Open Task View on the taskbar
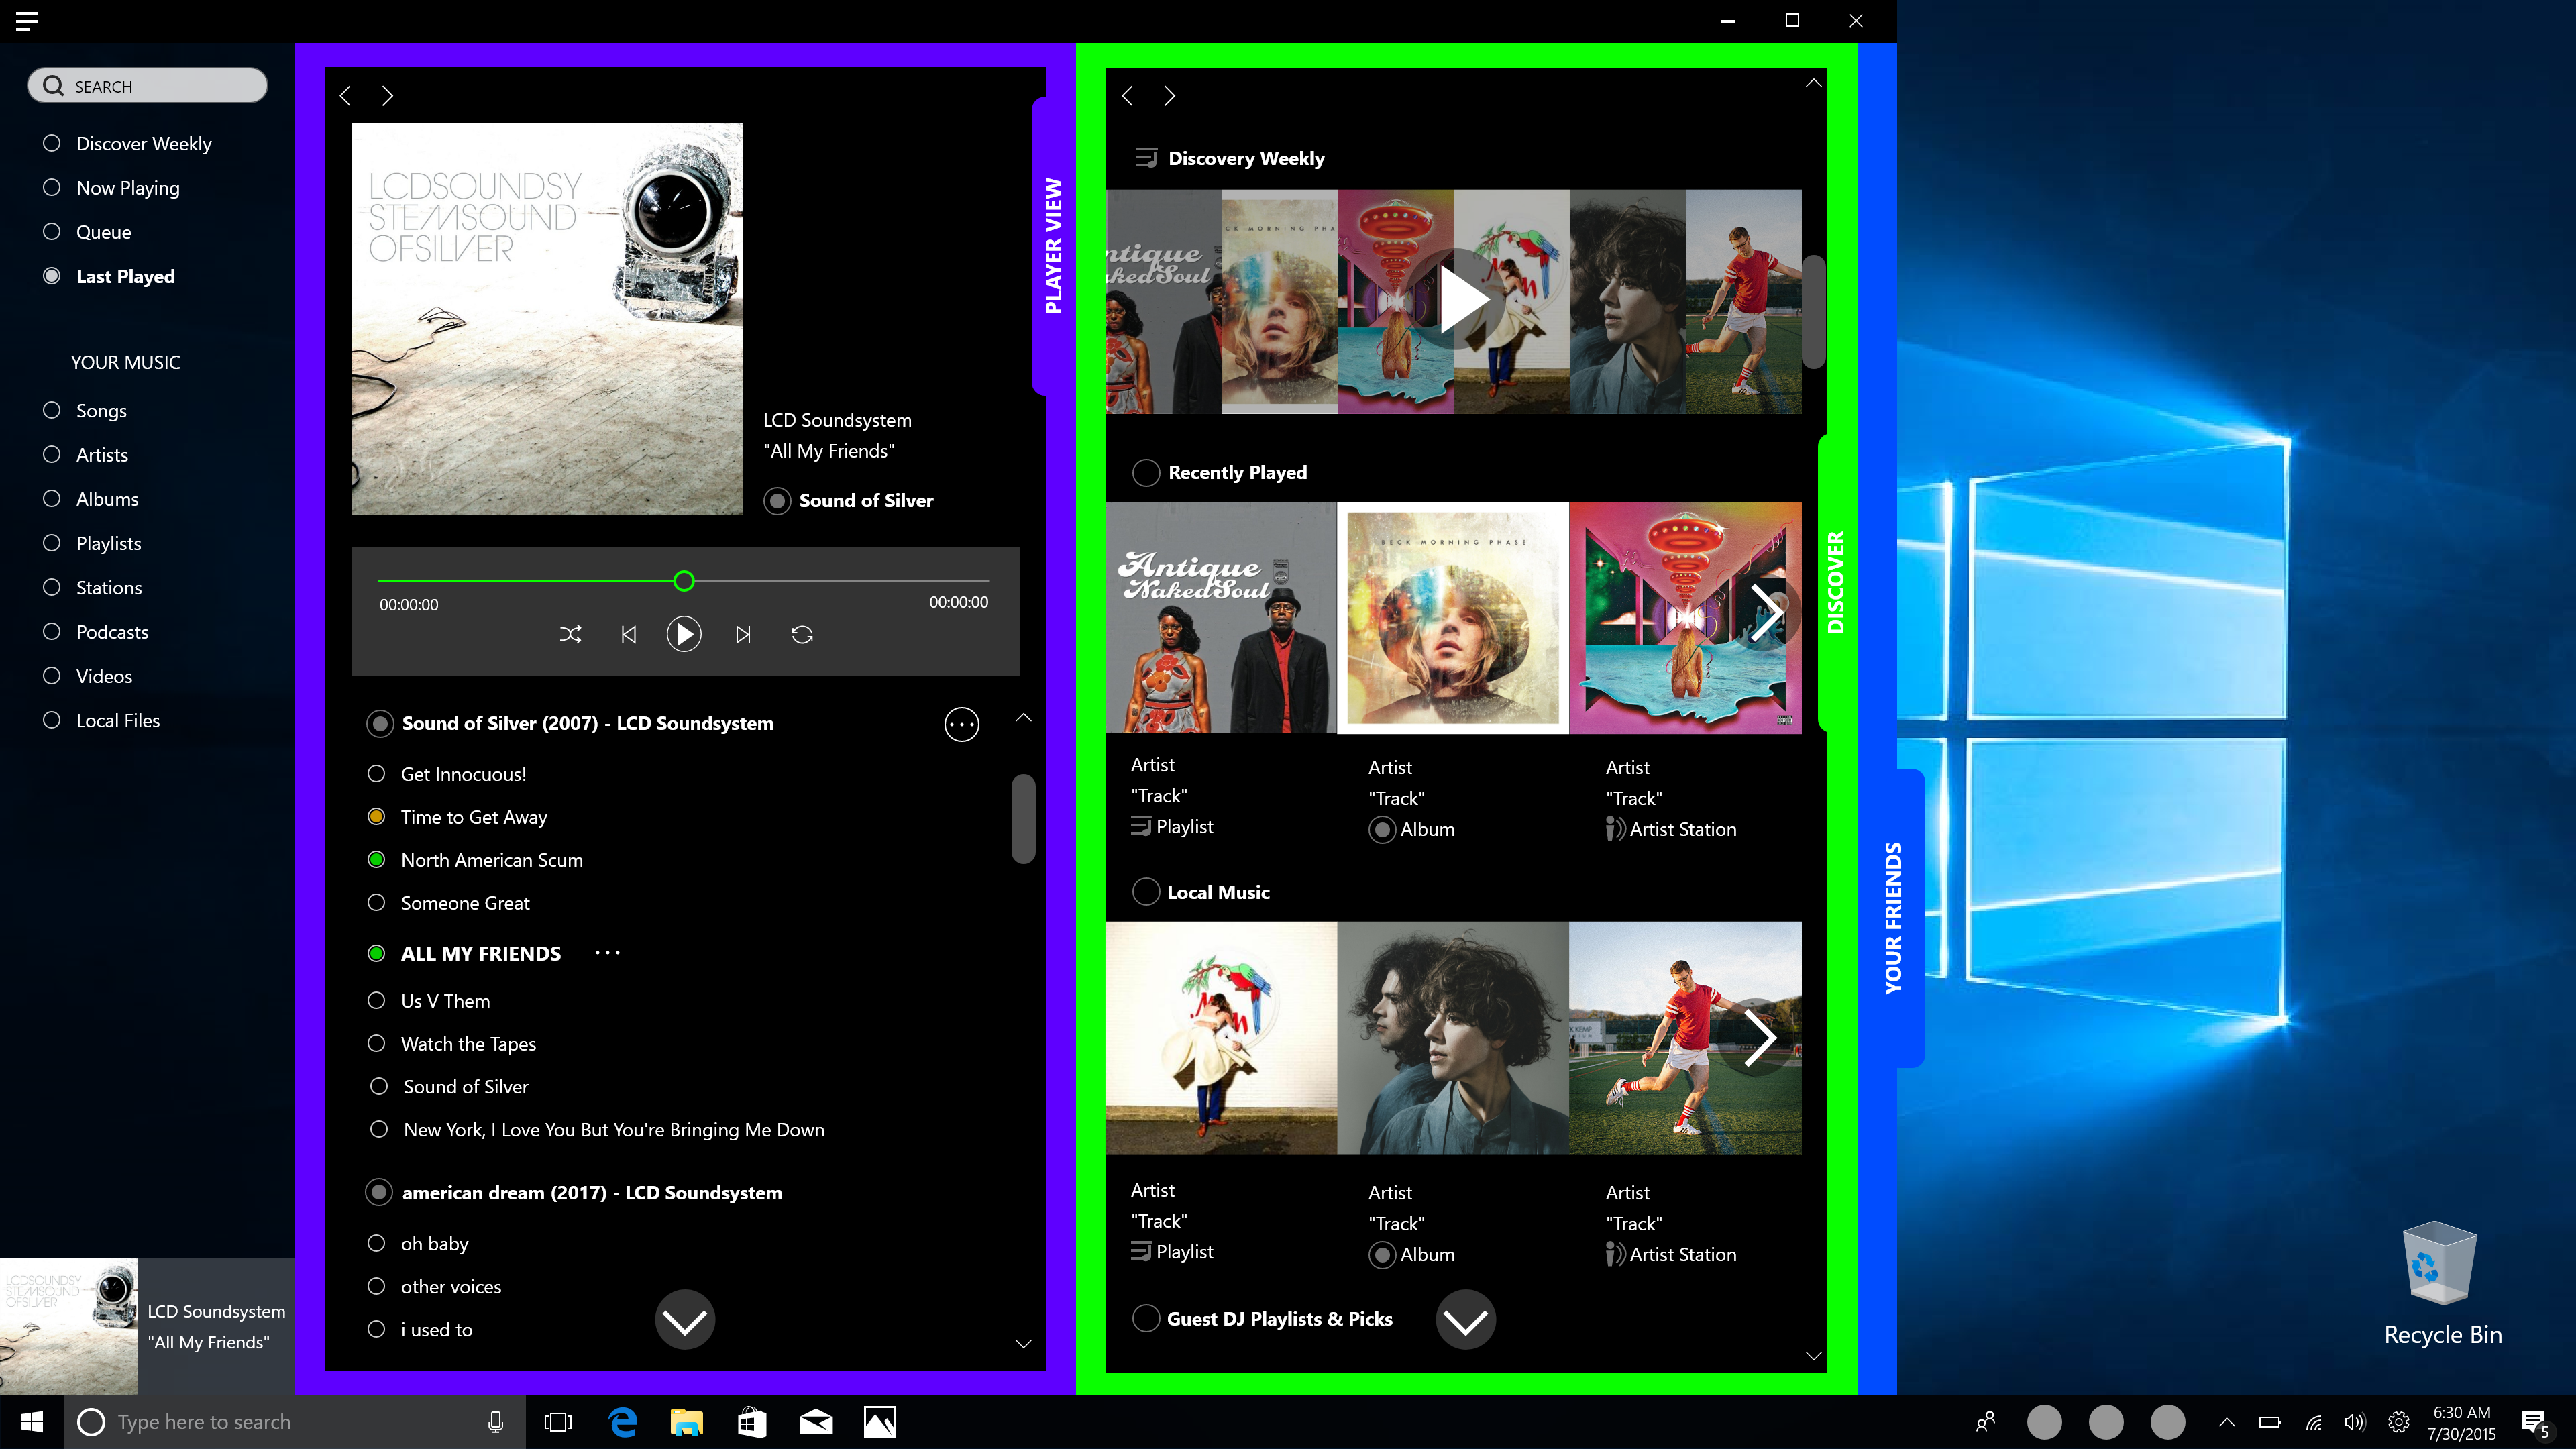The image size is (2576, 1449). pos(558,1422)
